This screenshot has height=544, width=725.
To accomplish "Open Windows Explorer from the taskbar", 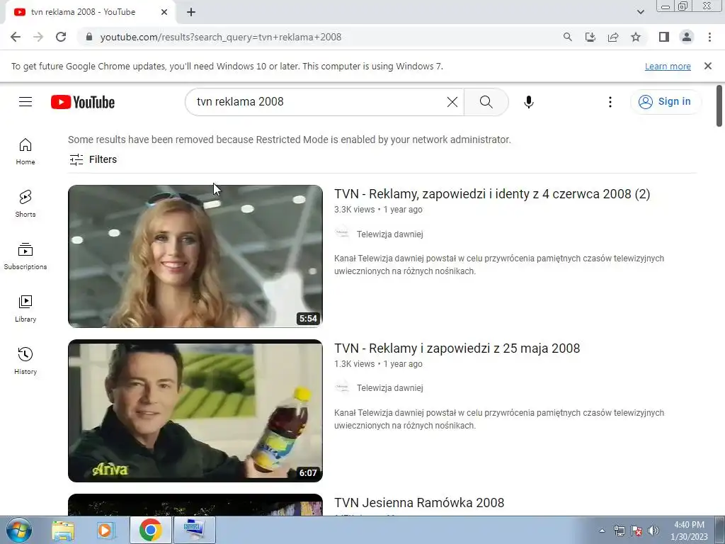I will tap(63, 531).
